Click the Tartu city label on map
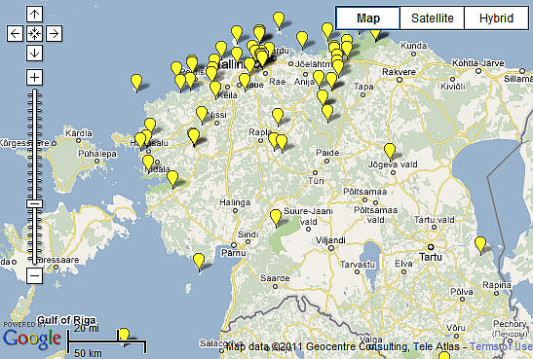This screenshot has height=359, width=533. click(x=431, y=257)
